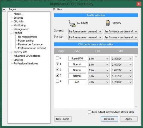Image resolution: width=143 pixels, height=128 pixels.
Task: Click the Battery icon
Action: [108, 23]
